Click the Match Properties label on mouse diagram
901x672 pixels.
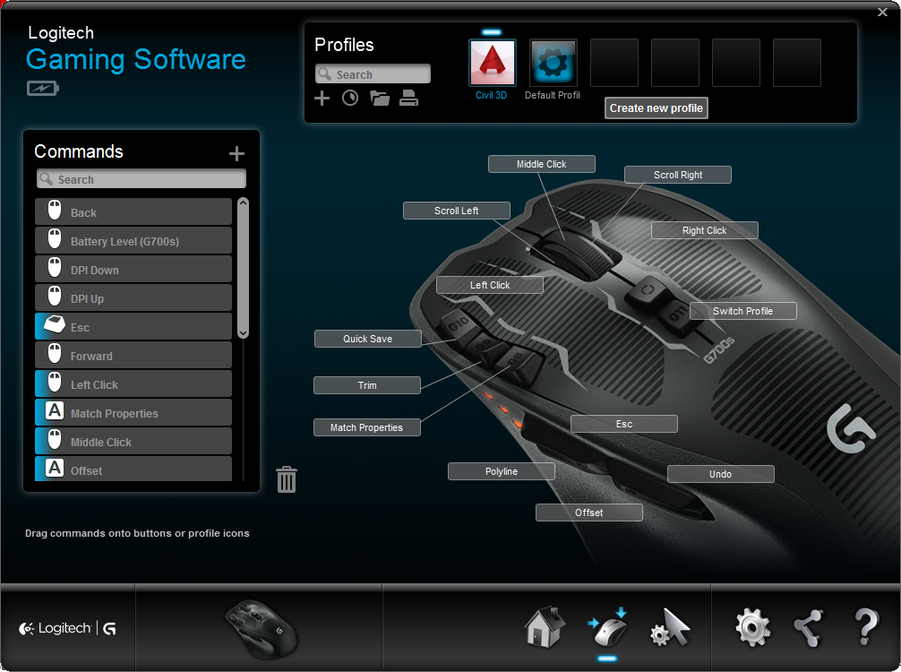pyautogui.click(x=367, y=427)
